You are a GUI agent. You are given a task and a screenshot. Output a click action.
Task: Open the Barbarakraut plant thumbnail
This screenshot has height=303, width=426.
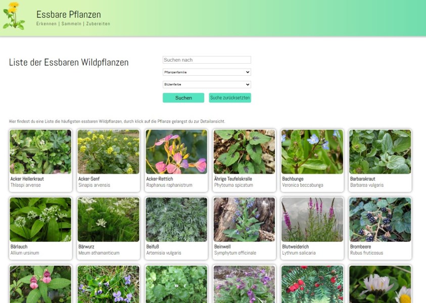tap(380, 152)
